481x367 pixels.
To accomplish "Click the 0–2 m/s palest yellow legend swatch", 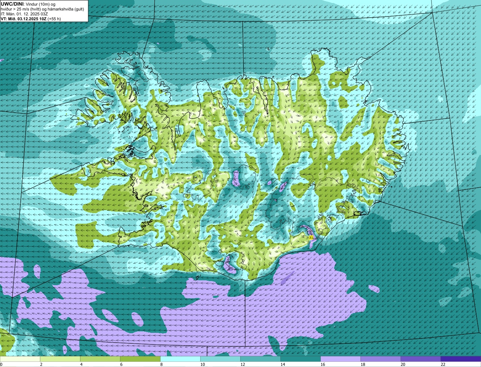I will 20,359.
